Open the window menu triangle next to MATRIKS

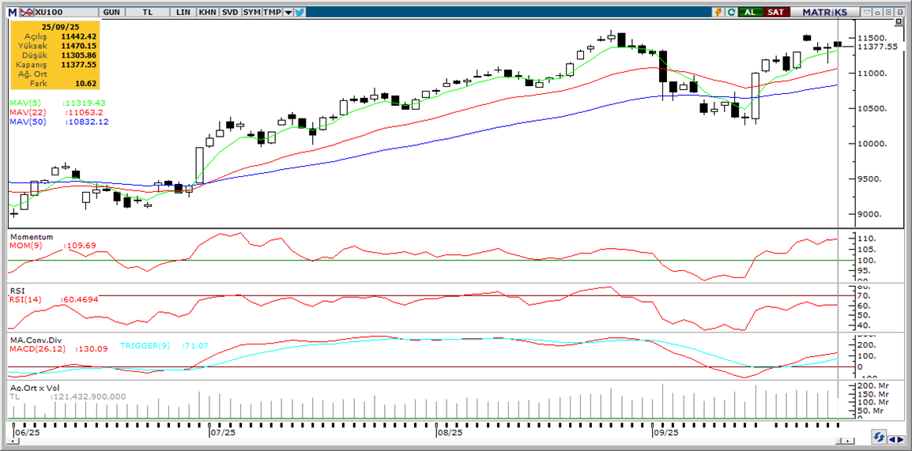(867, 13)
